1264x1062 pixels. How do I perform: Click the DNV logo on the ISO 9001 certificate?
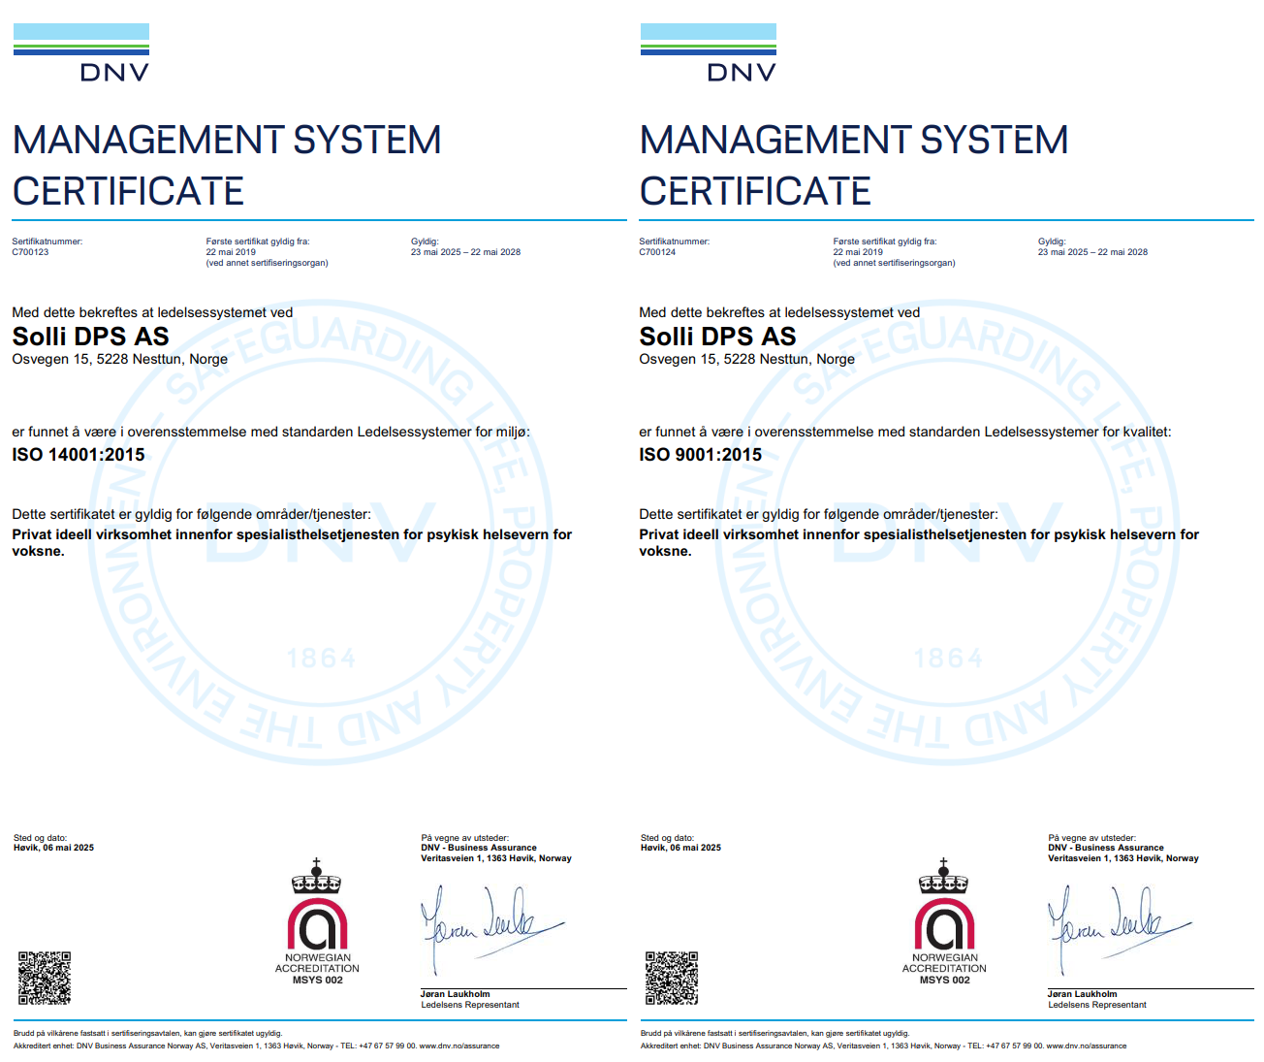pyautogui.click(x=709, y=54)
